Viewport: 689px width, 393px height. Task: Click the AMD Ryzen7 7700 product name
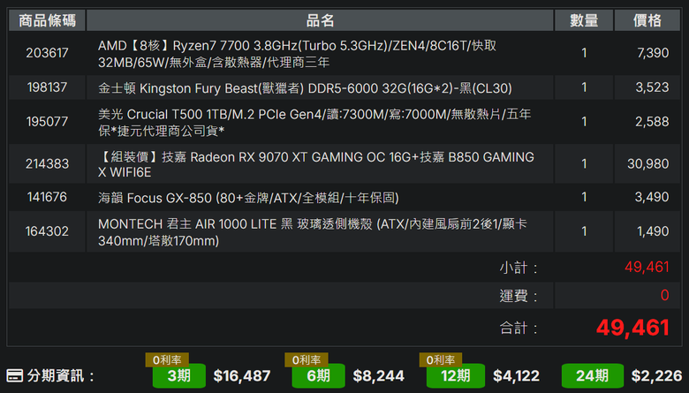click(x=297, y=54)
